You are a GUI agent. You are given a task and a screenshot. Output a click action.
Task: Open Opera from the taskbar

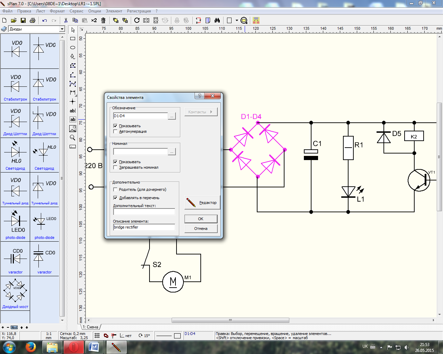pyautogui.click(x=73, y=347)
